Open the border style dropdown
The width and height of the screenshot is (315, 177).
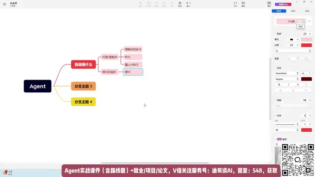294,45
